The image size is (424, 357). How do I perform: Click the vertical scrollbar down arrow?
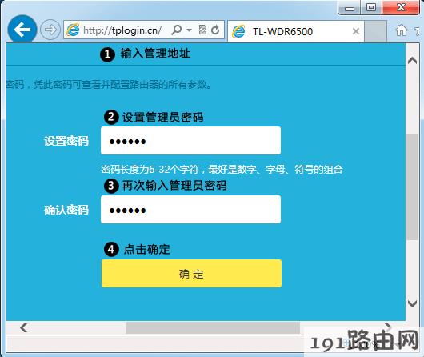point(412,303)
